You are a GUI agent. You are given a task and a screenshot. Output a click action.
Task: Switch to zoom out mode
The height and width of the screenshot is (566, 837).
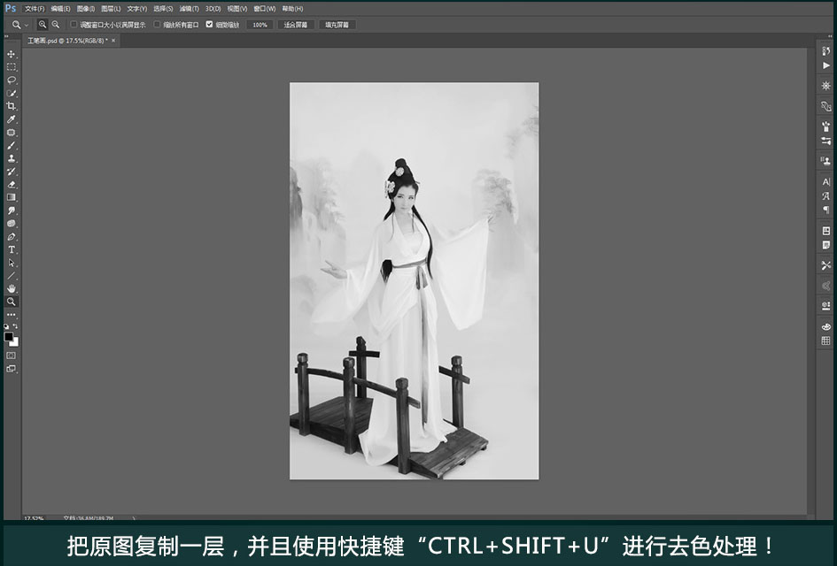pyautogui.click(x=56, y=25)
